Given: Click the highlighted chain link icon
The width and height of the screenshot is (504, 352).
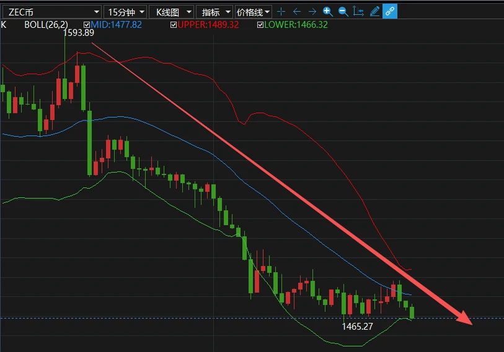Looking at the screenshot, I should (x=390, y=12).
